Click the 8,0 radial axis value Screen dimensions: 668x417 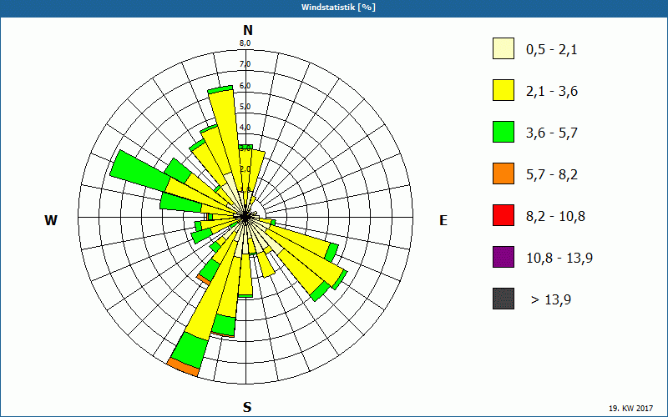(245, 43)
